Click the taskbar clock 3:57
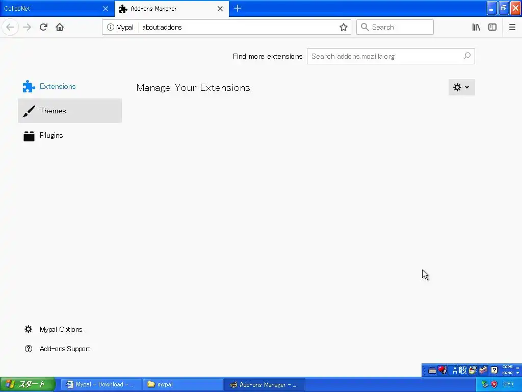522x392 pixels. [508, 384]
